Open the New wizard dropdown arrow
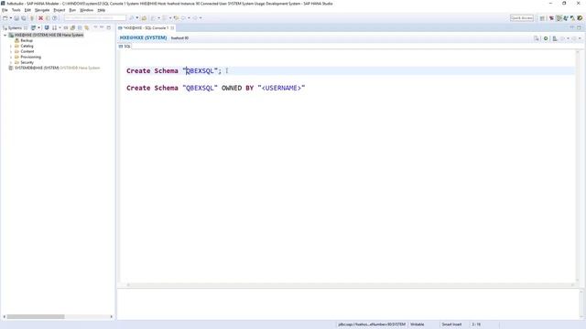 (10, 18)
